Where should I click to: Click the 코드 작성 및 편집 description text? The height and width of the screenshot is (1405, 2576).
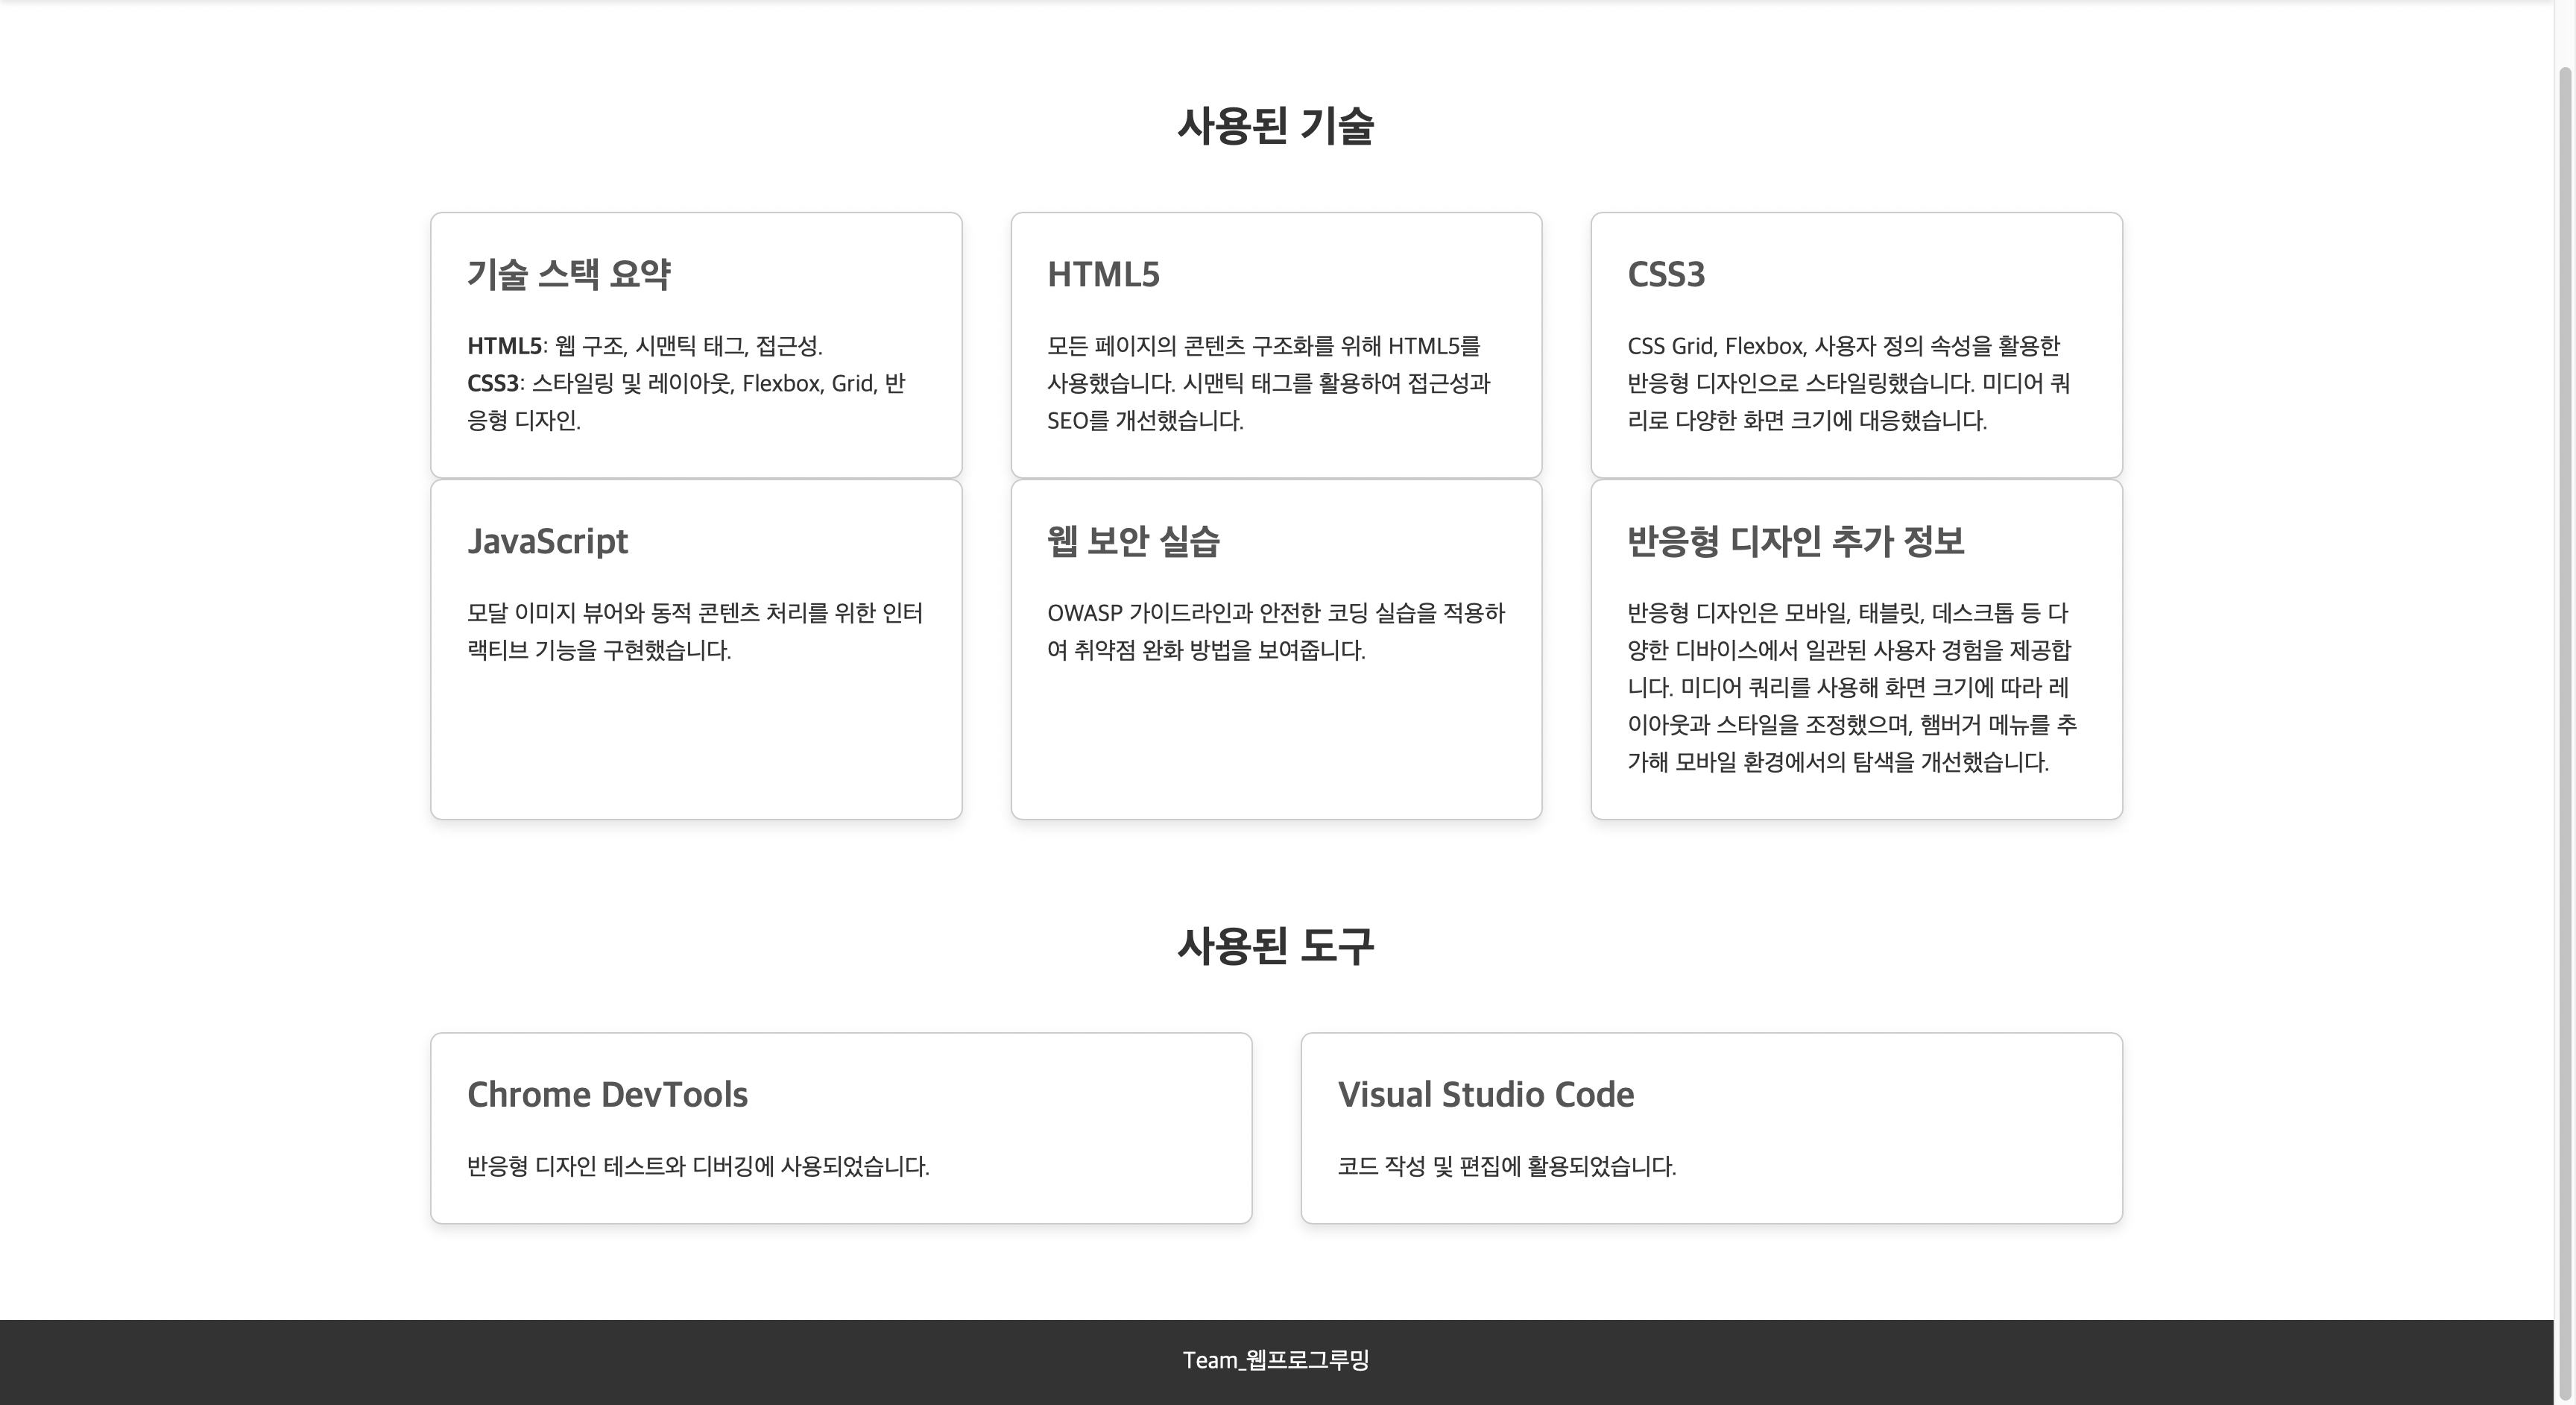point(1507,1167)
